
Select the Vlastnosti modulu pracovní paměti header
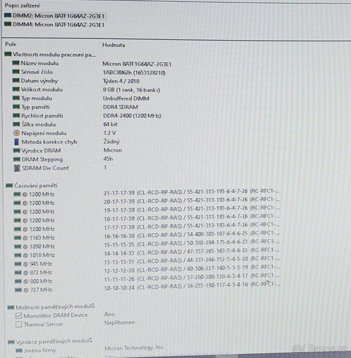click(54, 55)
